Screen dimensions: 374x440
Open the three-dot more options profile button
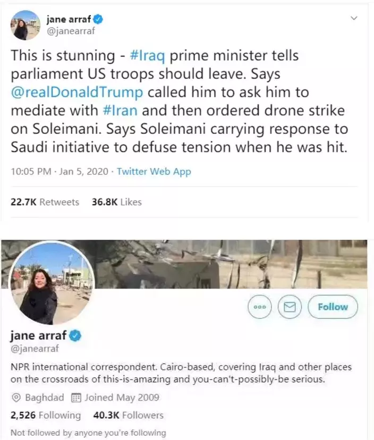[x=259, y=307]
